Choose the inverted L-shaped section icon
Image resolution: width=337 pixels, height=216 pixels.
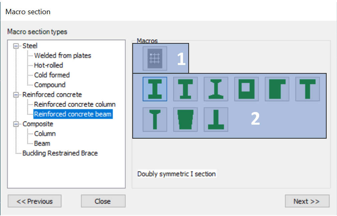pos(277,89)
